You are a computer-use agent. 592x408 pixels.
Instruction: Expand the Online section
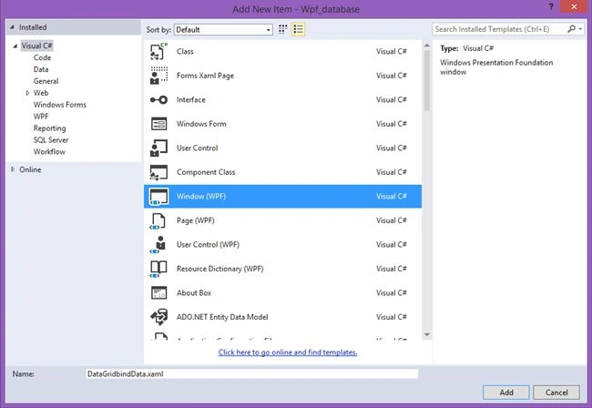click(x=13, y=169)
